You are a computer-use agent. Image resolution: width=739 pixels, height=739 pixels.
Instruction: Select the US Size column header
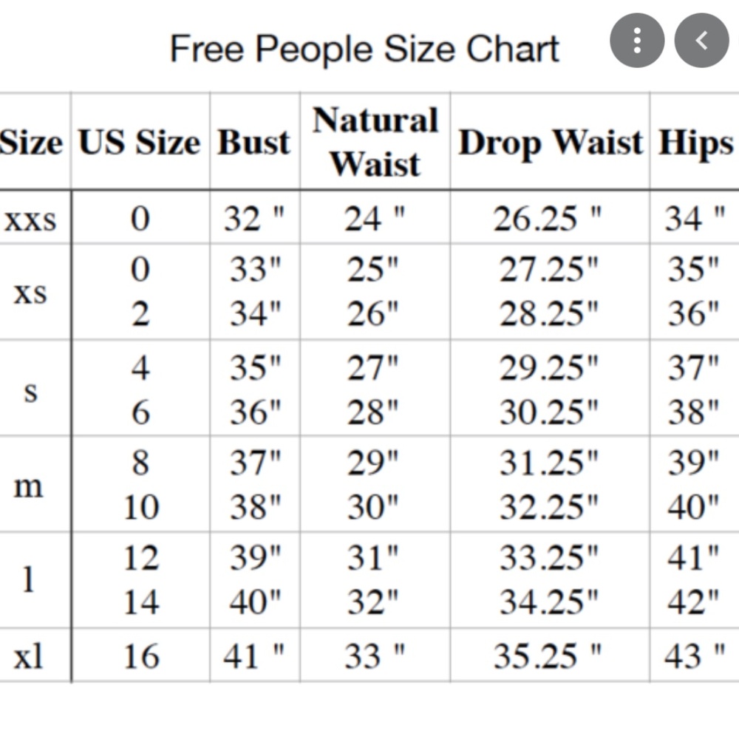tap(140, 142)
